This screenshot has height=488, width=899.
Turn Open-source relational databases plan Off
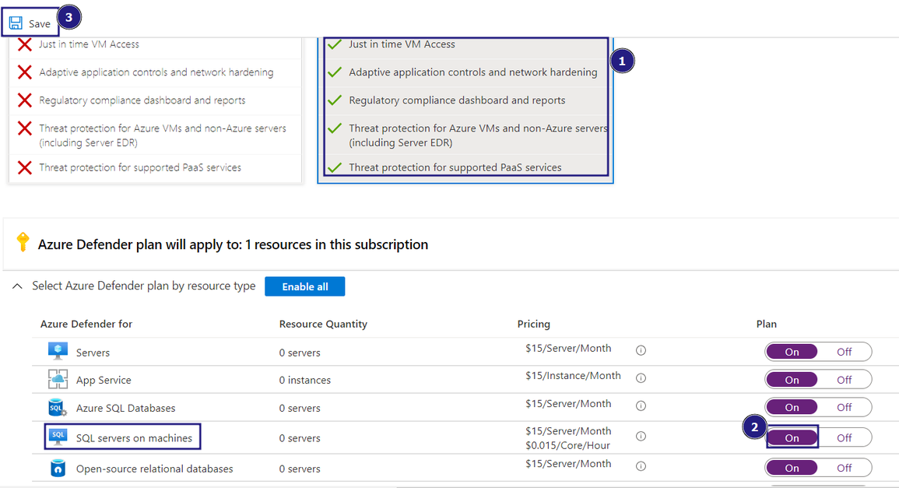(844, 468)
